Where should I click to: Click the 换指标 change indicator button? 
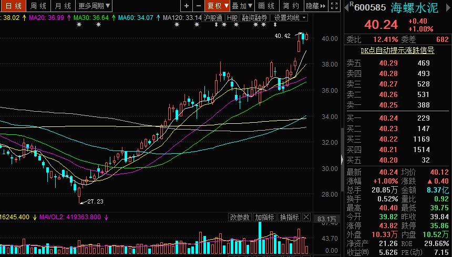coord(289,217)
